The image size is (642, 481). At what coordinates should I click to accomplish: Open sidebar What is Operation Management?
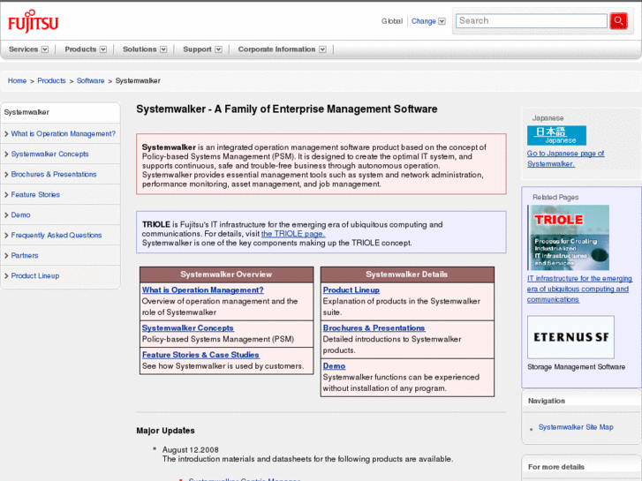63,134
